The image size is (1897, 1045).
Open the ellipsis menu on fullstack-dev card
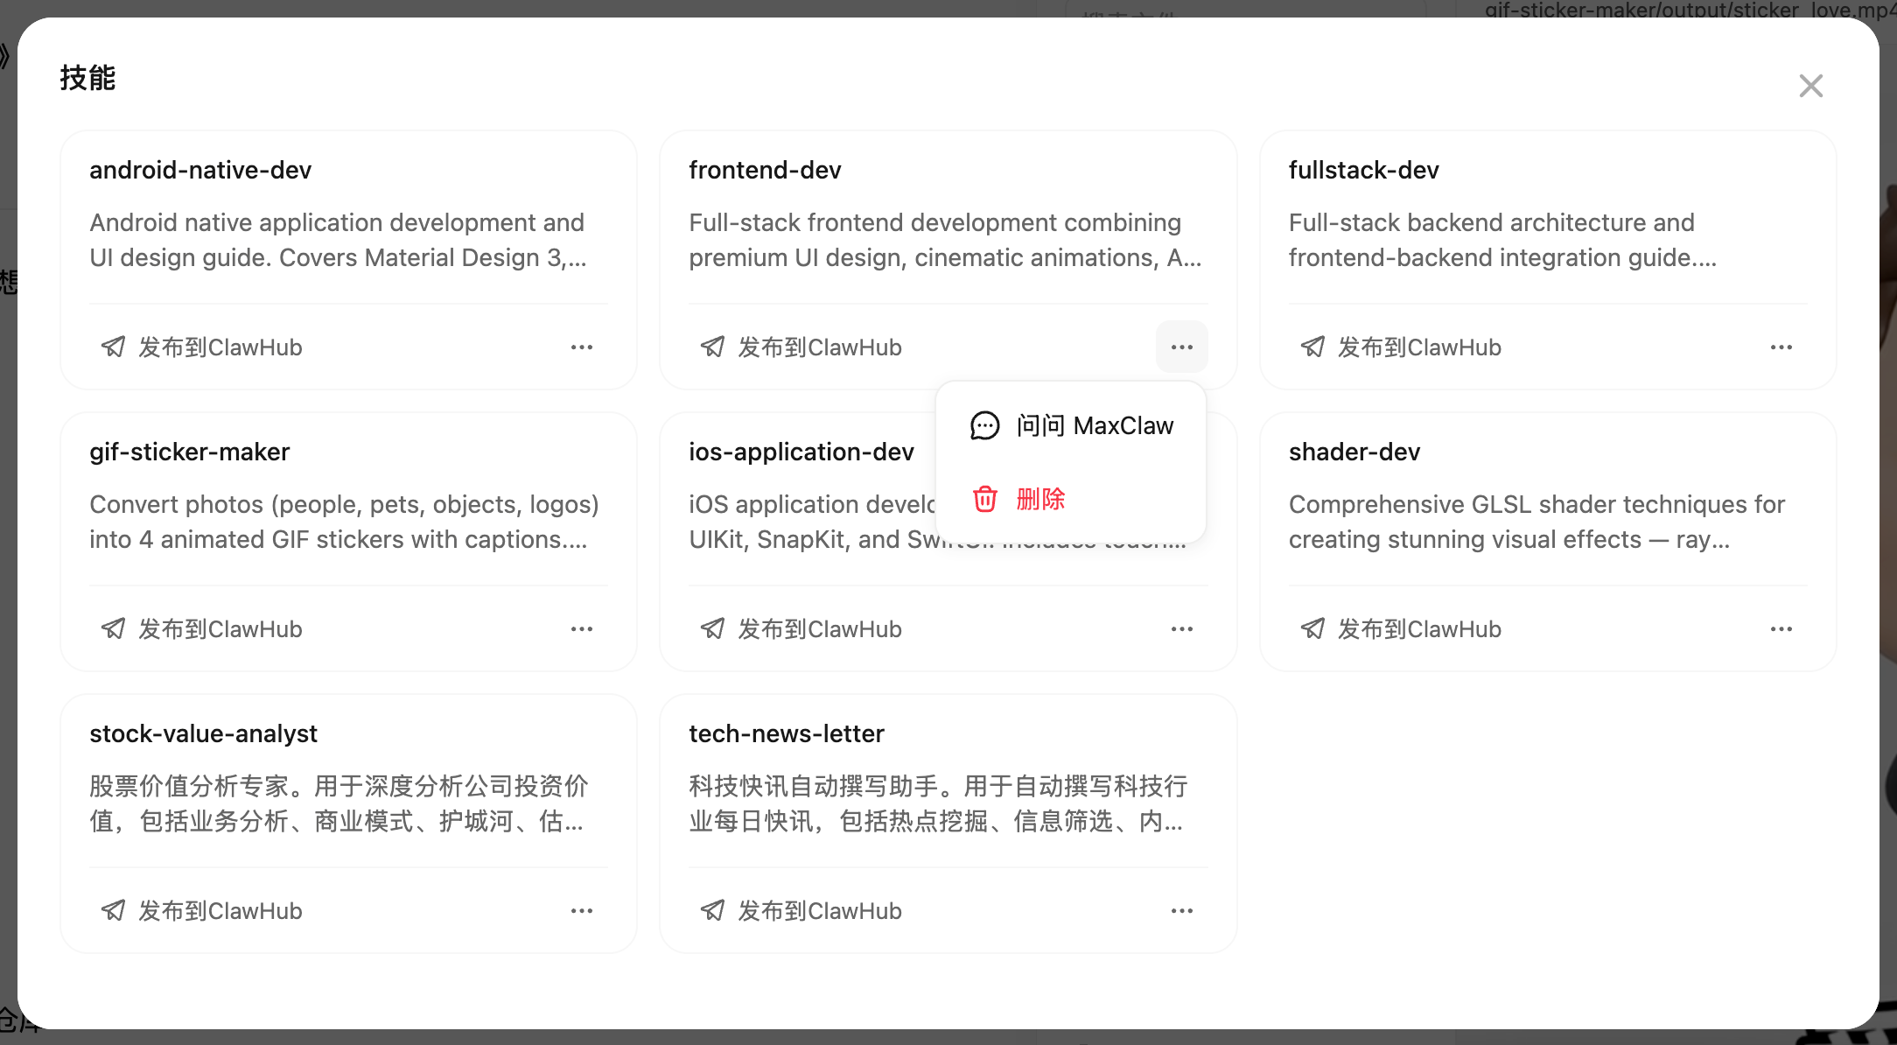click(x=1781, y=347)
